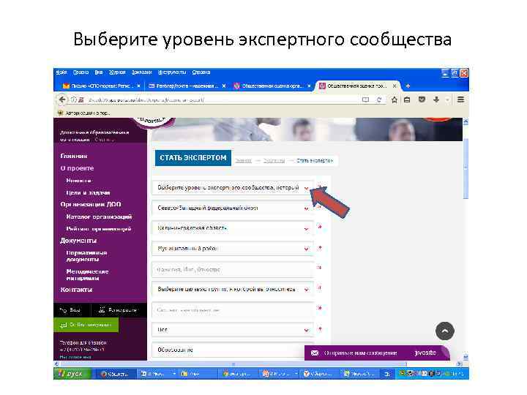Image resolution: width=527 pixels, height=395 pixels.
Task: Close the first mail tab
Action: pyautogui.click(x=138, y=86)
